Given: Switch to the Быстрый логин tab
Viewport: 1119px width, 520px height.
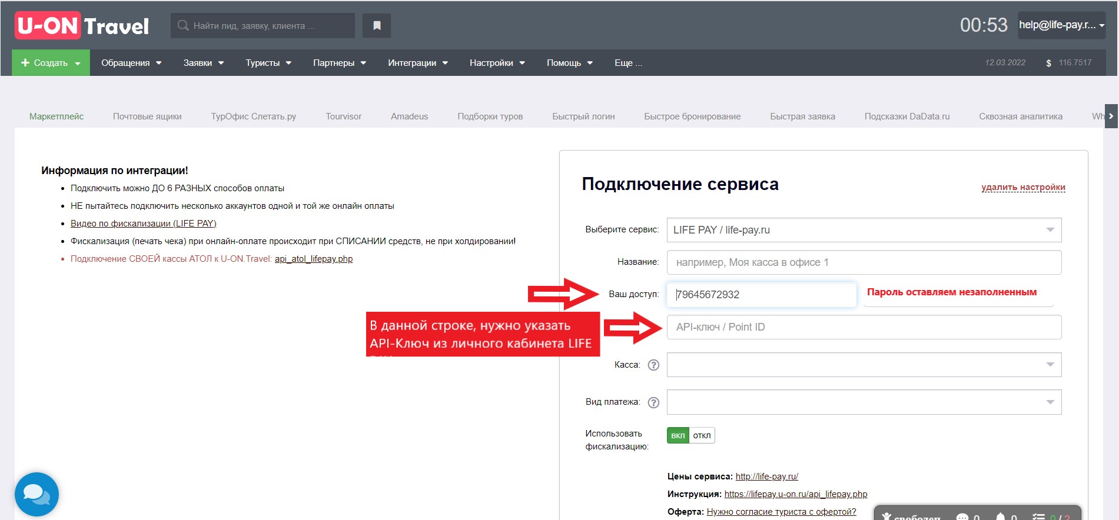Looking at the screenshot, I should (x=583, y=116).
